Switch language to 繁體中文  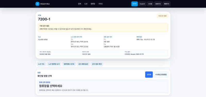[167, 4]
